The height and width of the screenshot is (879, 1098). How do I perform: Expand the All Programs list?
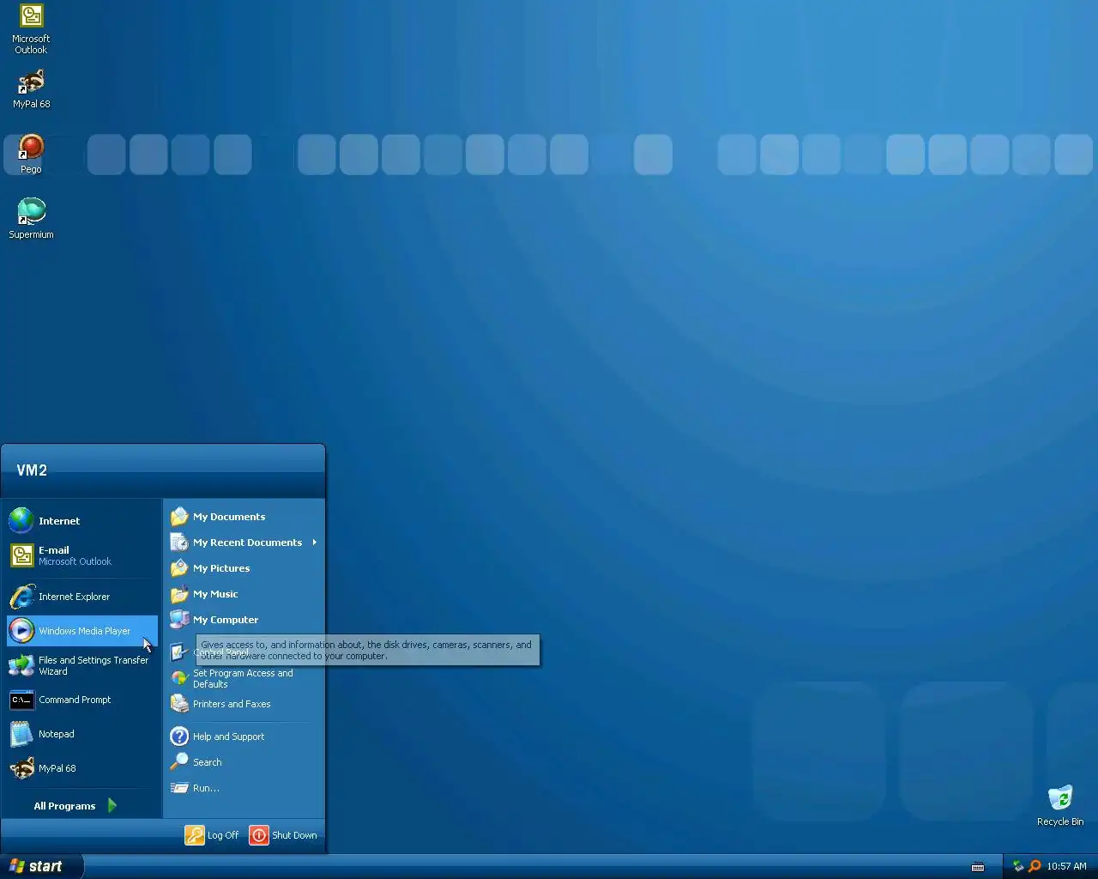75,806
